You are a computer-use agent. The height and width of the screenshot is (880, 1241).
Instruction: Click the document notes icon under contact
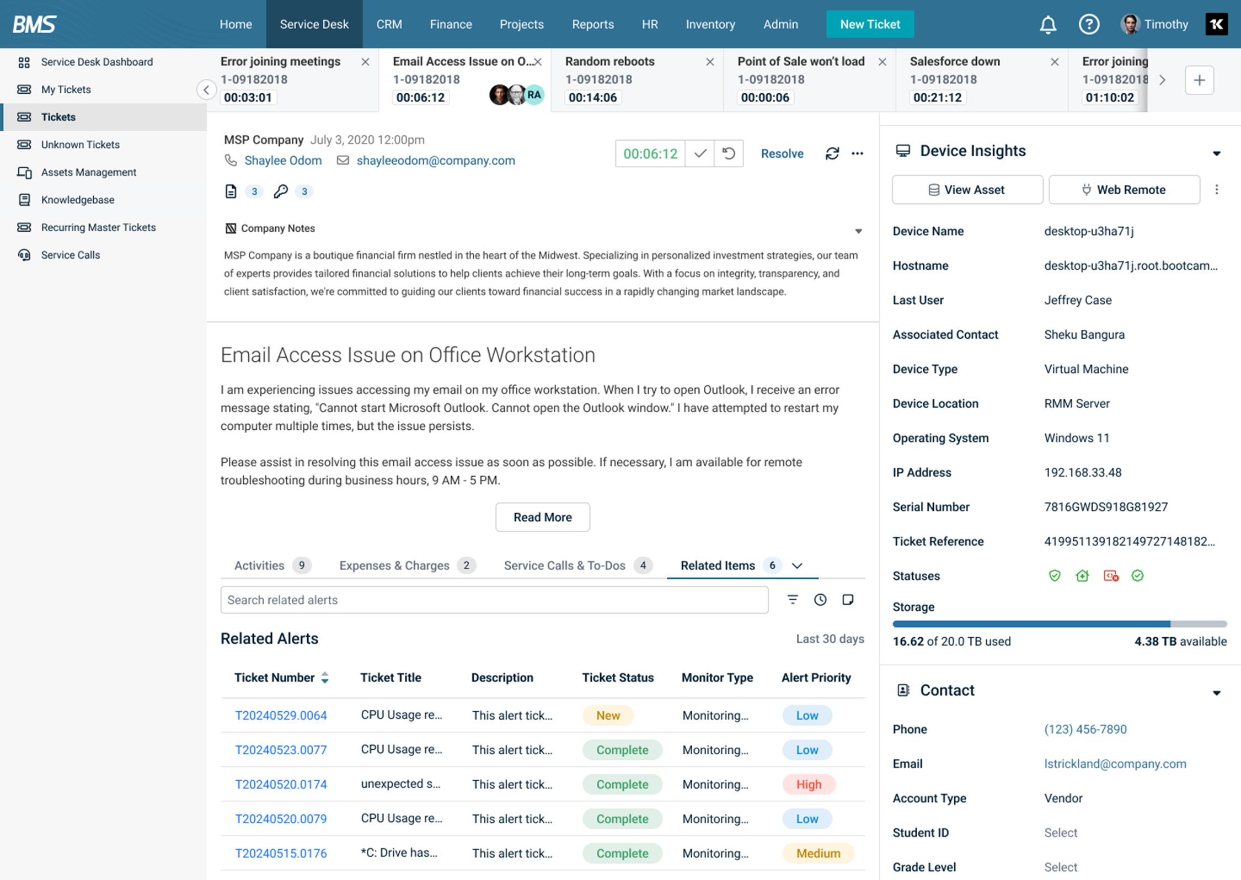tap(231, 191)
